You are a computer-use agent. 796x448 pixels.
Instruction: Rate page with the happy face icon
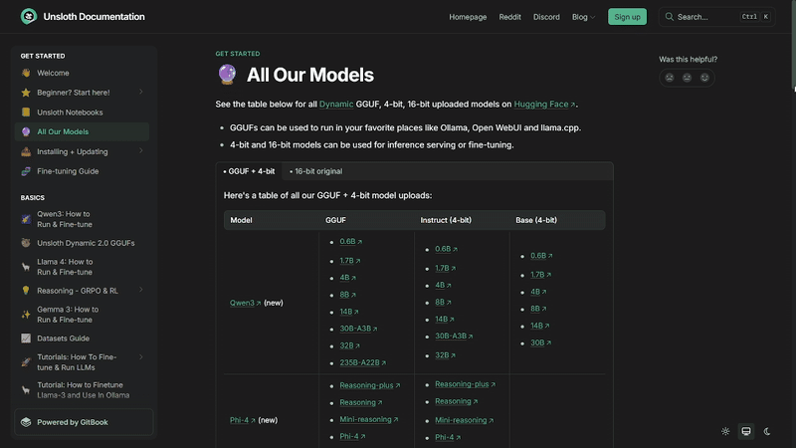[704, 78]
